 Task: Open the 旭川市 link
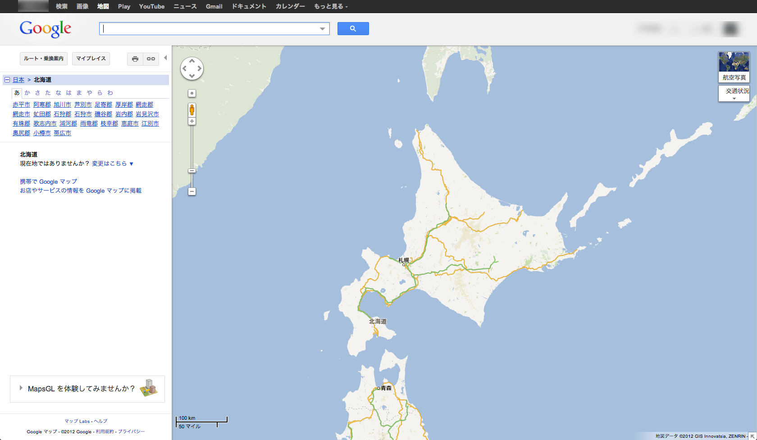(x=62, y=104)
